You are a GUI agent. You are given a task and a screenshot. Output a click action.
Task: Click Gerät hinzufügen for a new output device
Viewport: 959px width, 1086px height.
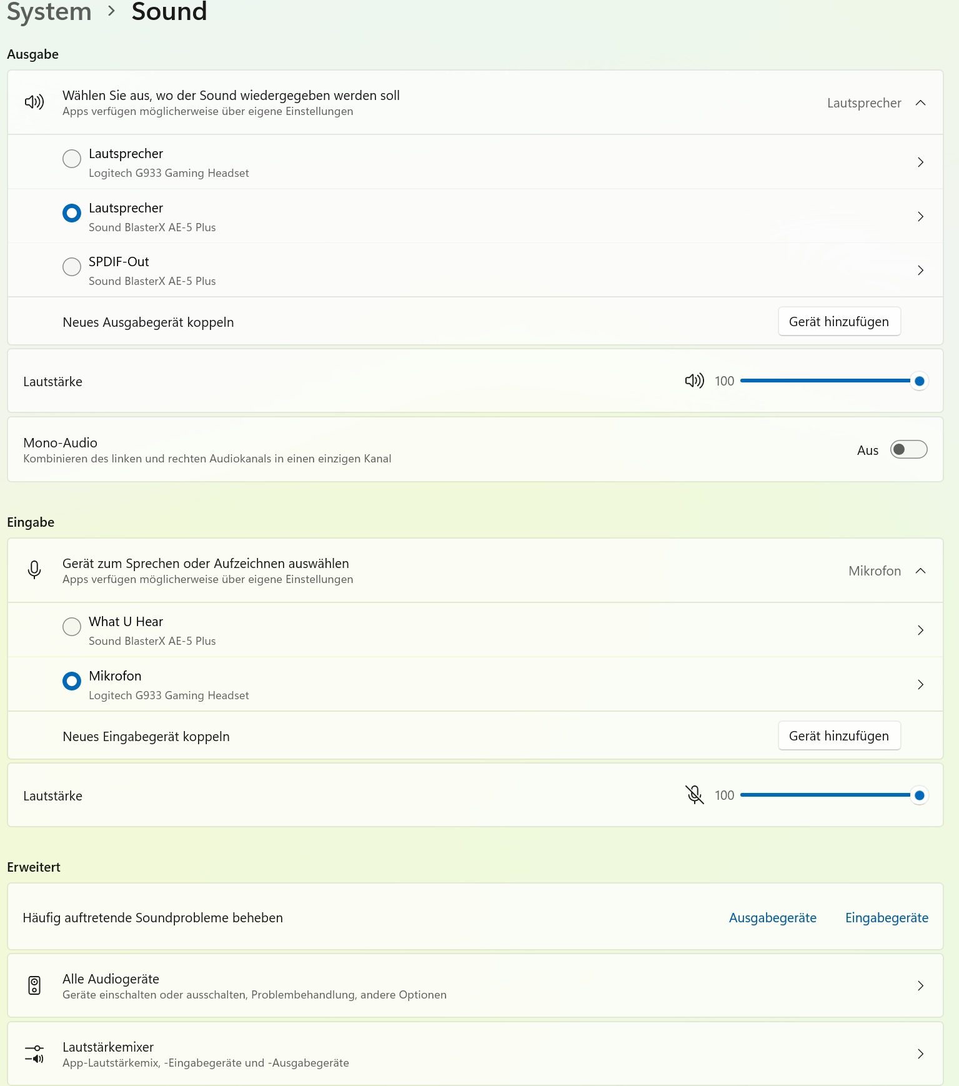click(x=839, y=321)
